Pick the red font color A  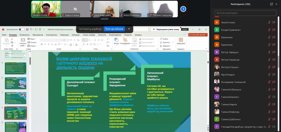click(x=76, y=44)
